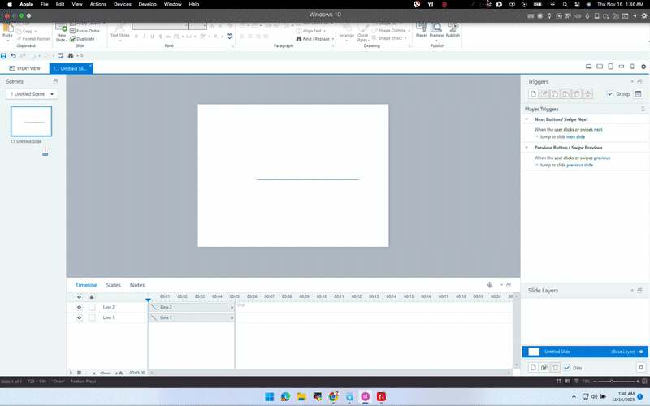Hide Line 2 using its eye icon
The height and width of the screenshot is (406, 650).
point(80,308)
